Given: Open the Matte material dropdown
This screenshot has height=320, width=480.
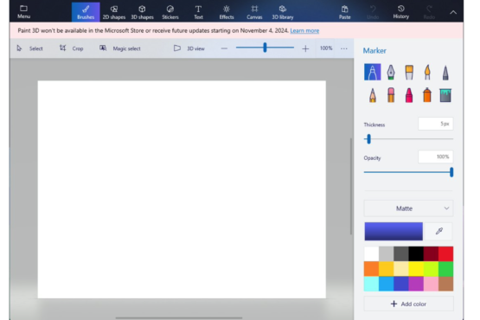Looking at the screenshot, I should tap(408, 208).
